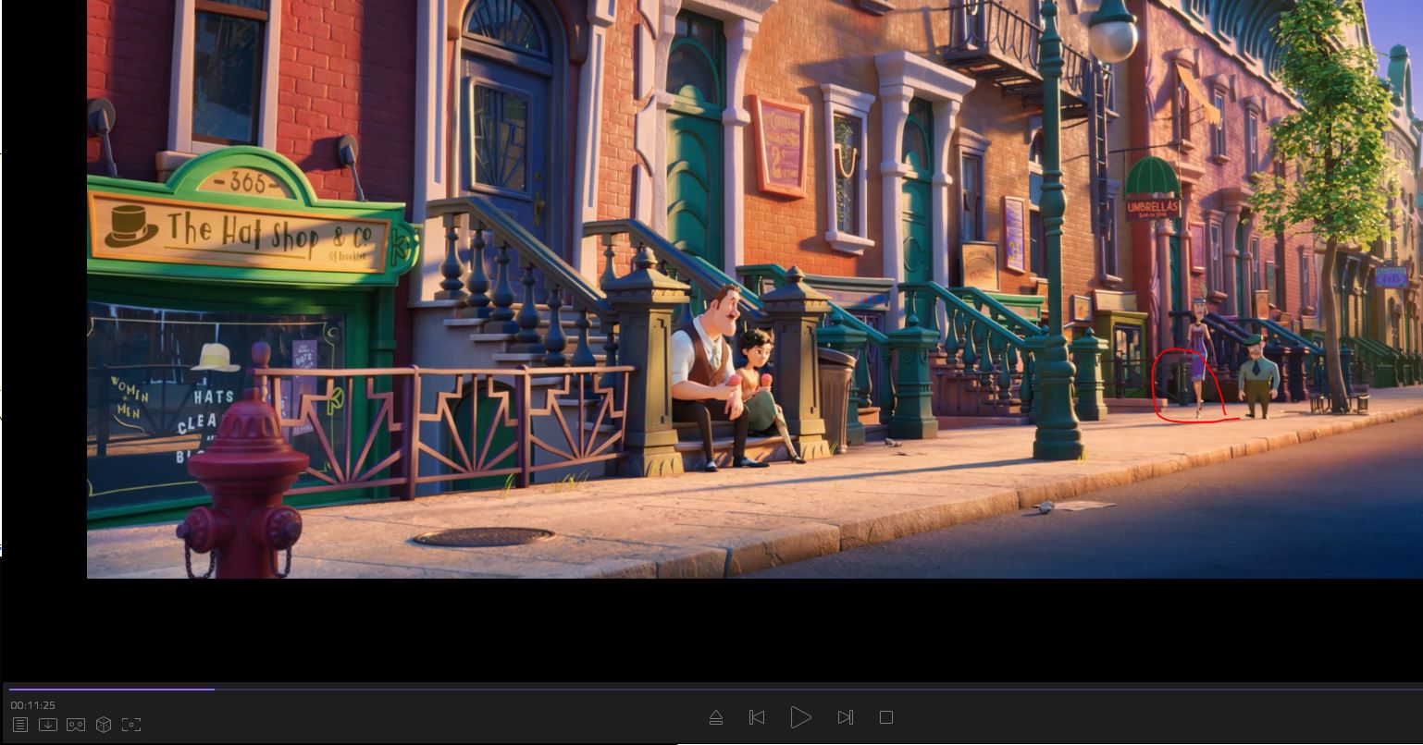The image size is (1423, 745).
Task: Click the 00:11:25 elapsed time label
Action: 33,705
